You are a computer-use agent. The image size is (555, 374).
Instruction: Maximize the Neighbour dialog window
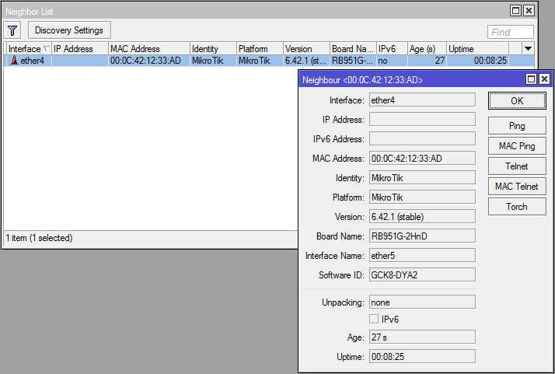531,79
